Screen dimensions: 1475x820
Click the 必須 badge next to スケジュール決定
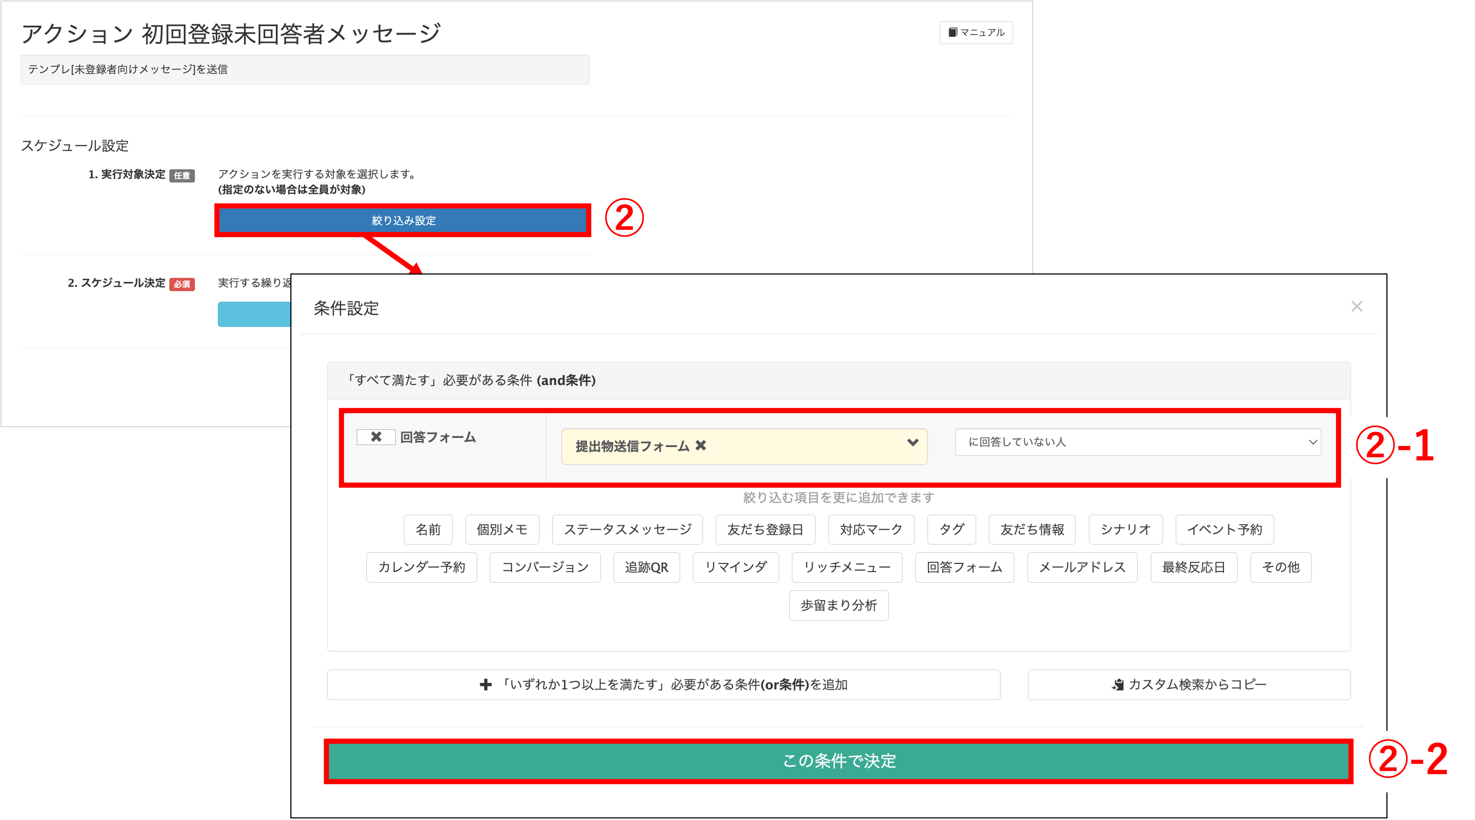(182, 284)
